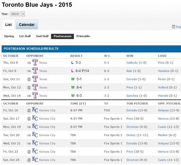
Task: Click the Postseason filter button
Action: coord(62,36)
